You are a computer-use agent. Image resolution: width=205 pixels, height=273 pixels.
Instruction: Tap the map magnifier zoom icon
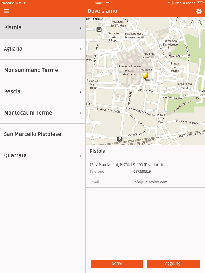[200, 22]
